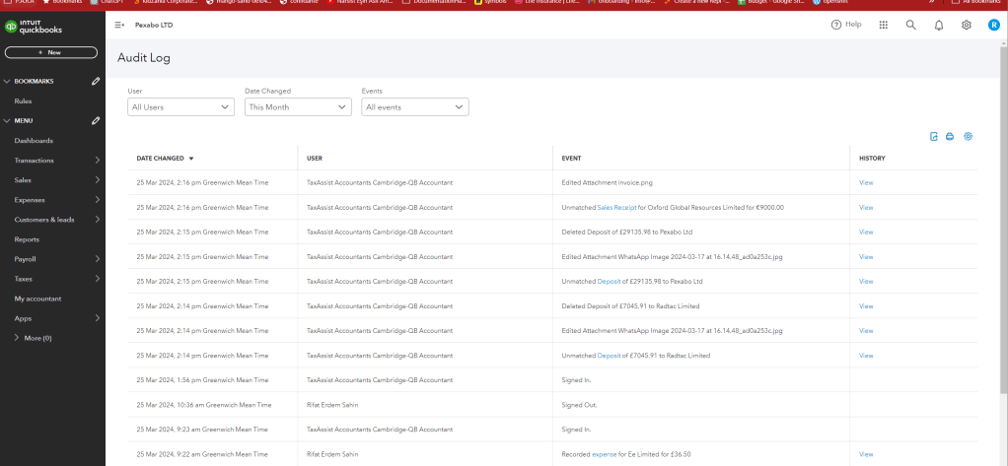Toggle sort arrow on Date Changed column
This screenshot has height=466, width=1008.
point(191,159)
